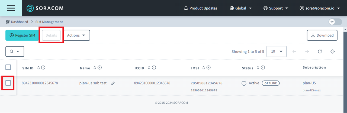Click the SORACOM logo
This screenshot has height=113, width=347.
45,8
